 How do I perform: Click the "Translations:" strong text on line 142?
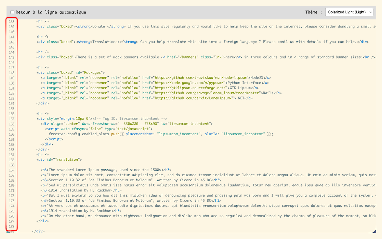click(106, 42)
